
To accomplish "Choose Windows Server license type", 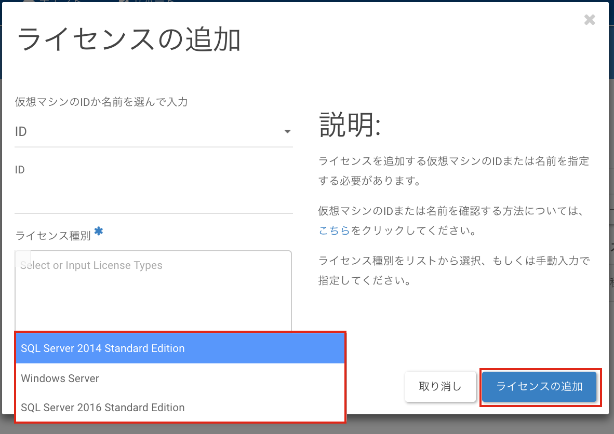I will click(180, 378).
